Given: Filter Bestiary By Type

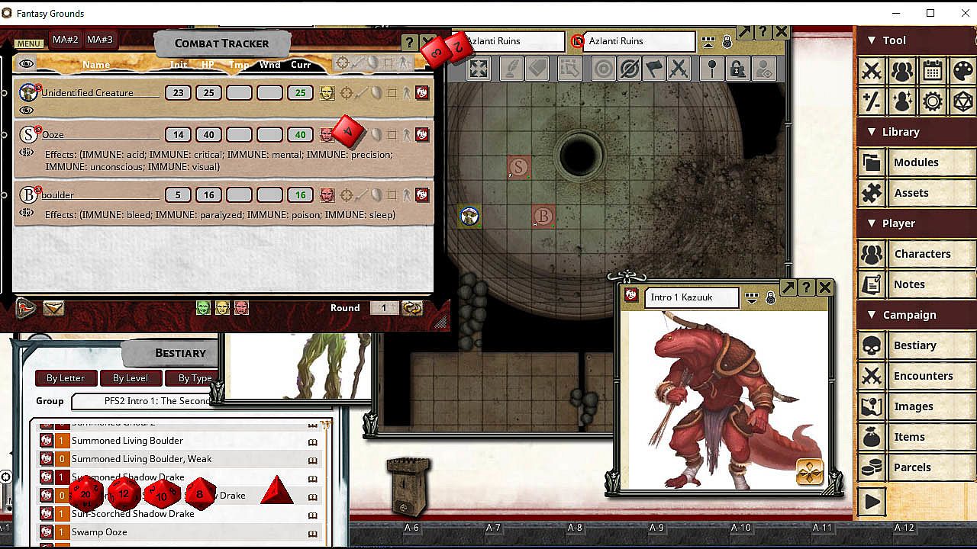Looking at the screenshot, I should (x=192, y=378).
